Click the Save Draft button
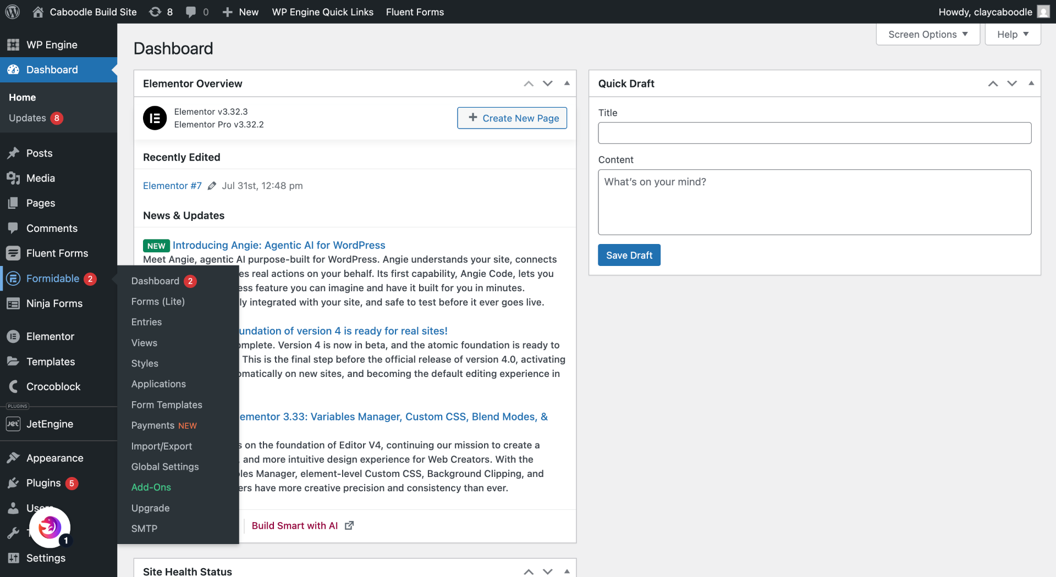This screenshot has height=577, width=1056. 629,255
